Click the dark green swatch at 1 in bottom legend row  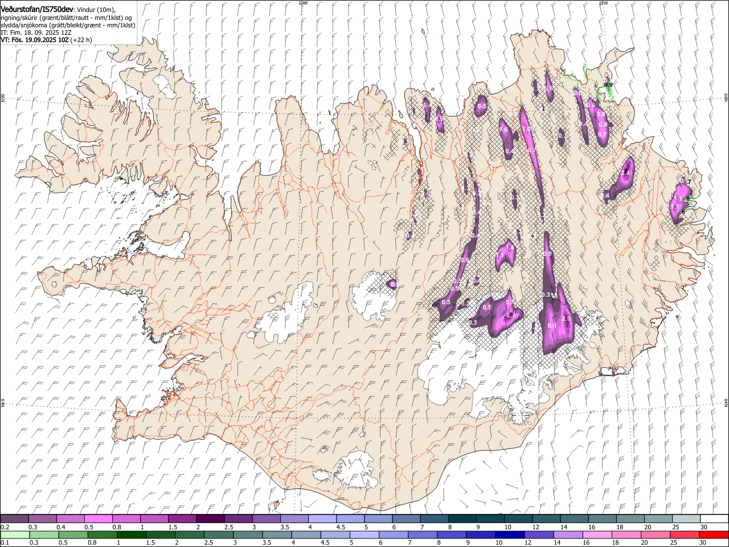point(132,534)
